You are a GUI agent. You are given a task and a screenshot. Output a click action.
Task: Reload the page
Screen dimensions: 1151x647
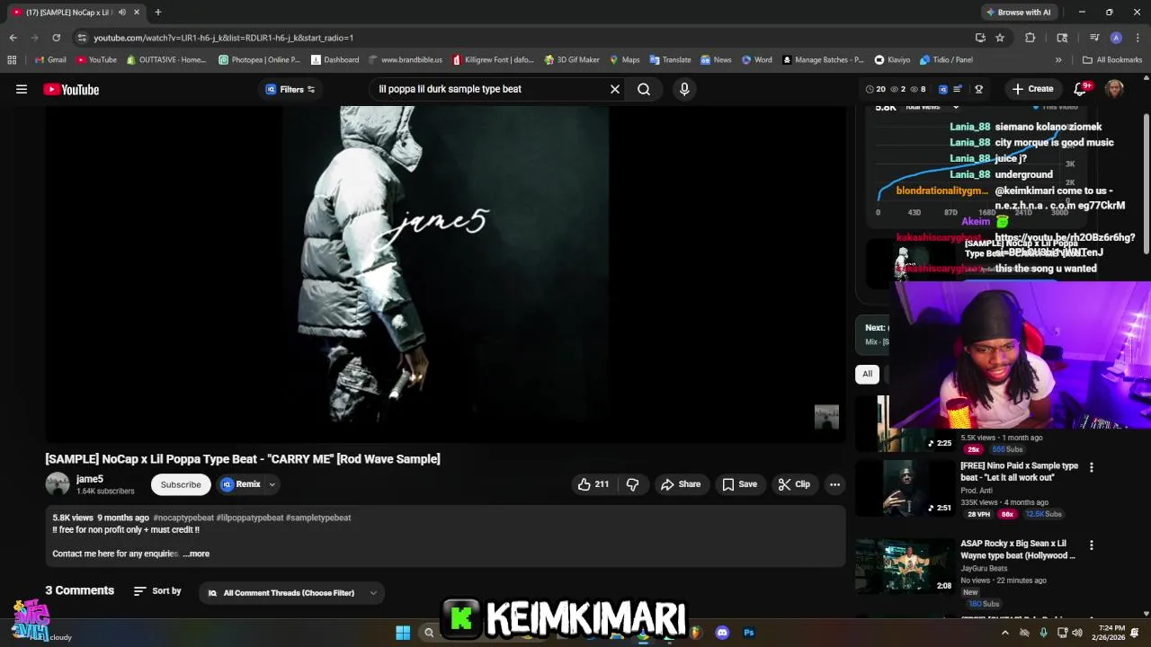coord(56,38)
